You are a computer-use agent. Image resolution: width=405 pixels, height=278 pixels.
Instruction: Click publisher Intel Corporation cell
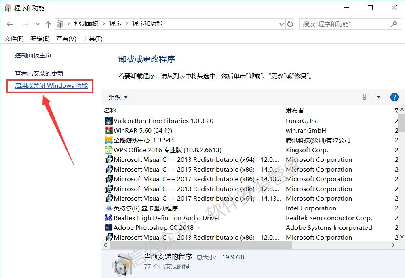(311, 208)
